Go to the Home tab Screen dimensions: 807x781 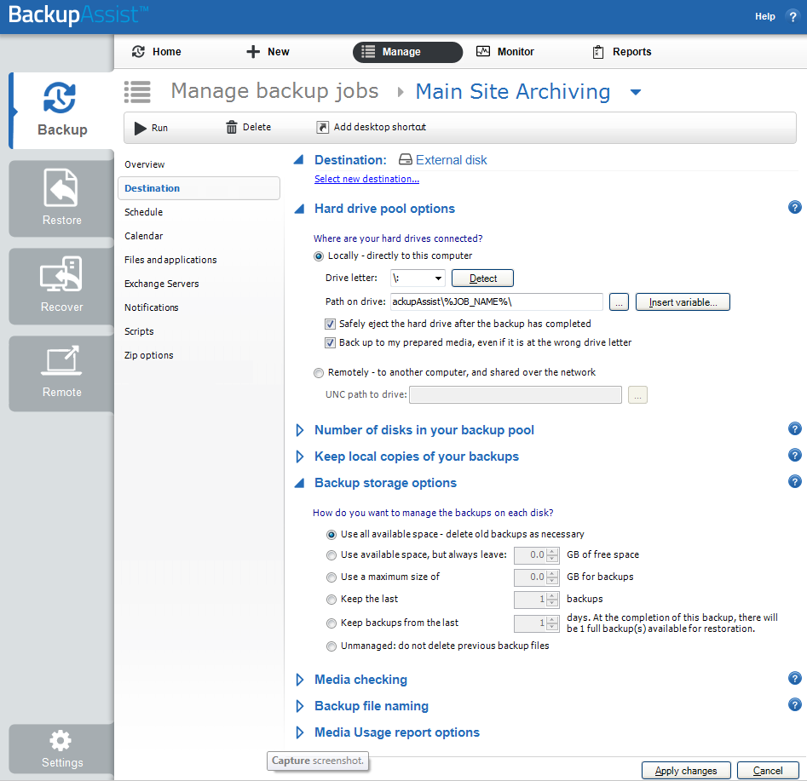(157, 51)
